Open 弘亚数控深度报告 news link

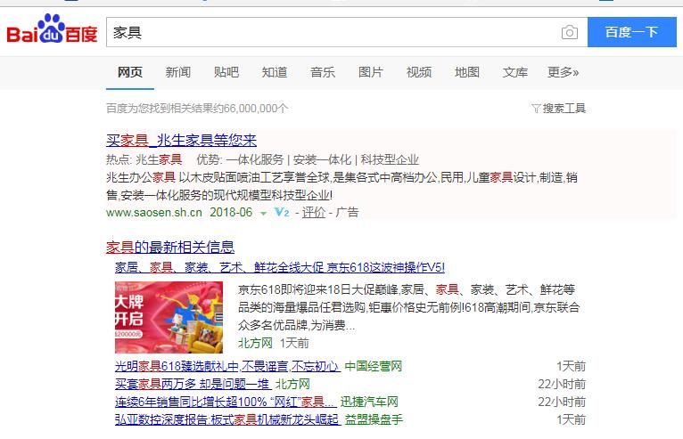(227, 419)
